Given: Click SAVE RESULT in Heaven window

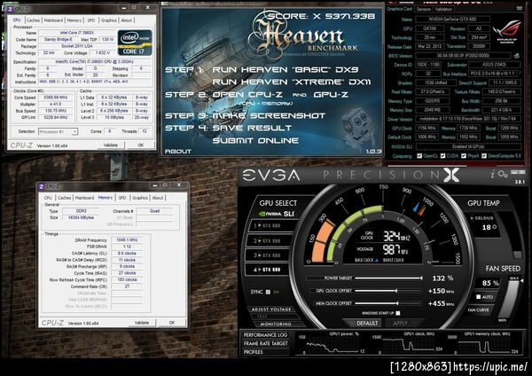Looking at the screenshot, I should pos(252,128).
